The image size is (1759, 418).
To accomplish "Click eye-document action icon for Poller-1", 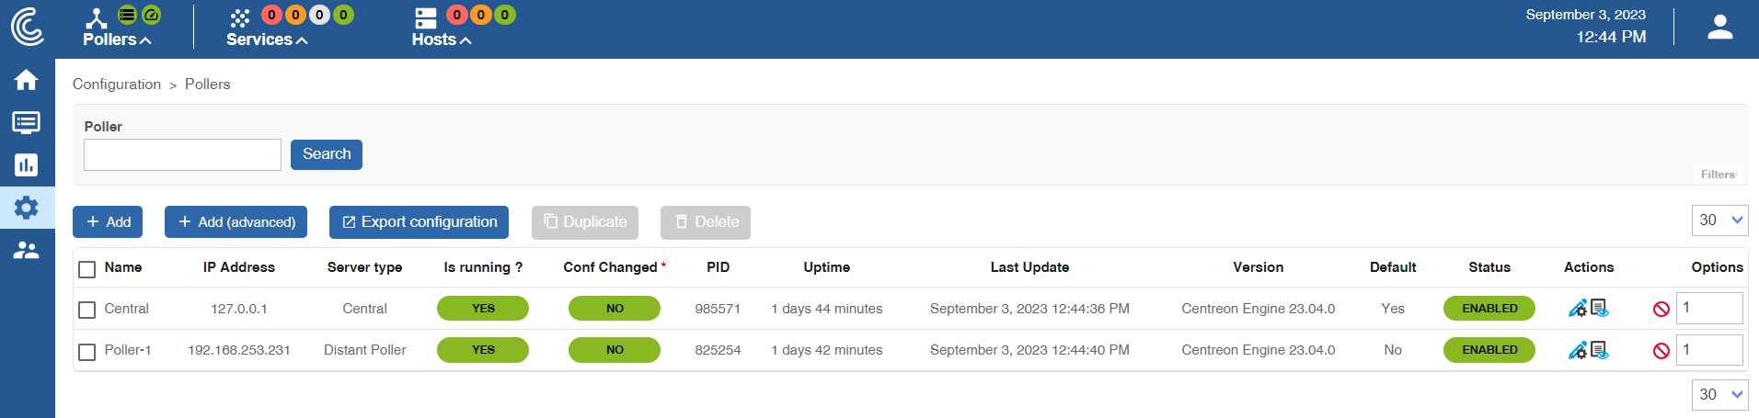I will coord(1600,350).
